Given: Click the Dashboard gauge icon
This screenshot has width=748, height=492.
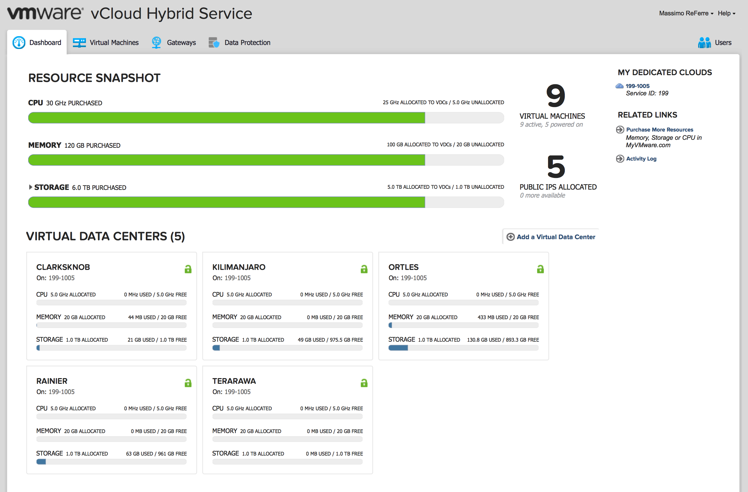Looking at the screenshot, I should click(x=19, y=42).
